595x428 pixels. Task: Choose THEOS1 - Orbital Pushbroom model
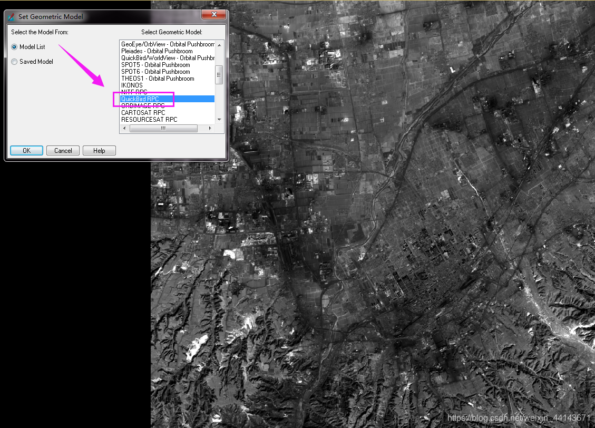[168, 79]
